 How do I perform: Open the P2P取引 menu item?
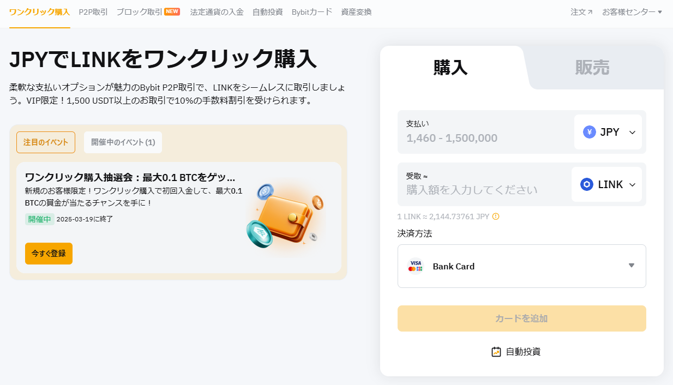click(x=93, y=11)
